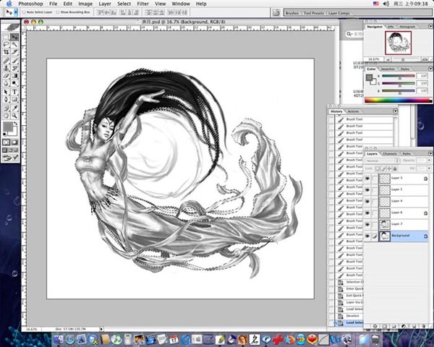Viewport: 434px width, 347px height.
Task: Hide Layer 3 using its eye icon
Action: tap(368, 178)
